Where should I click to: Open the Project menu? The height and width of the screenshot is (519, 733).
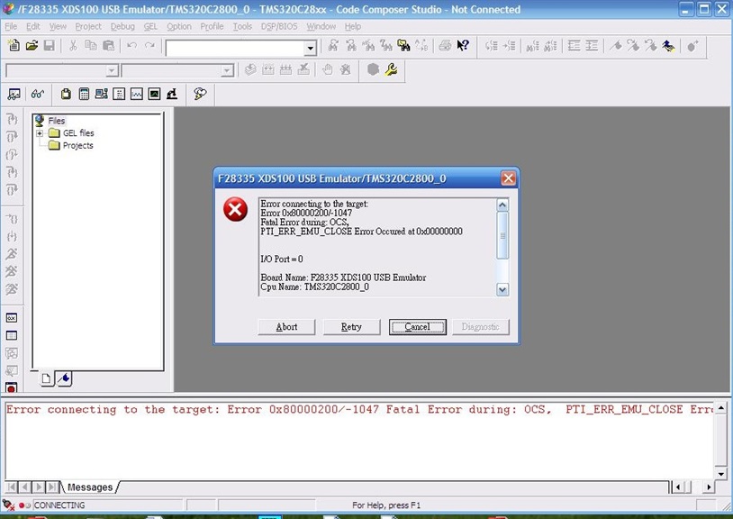[88, 27]
